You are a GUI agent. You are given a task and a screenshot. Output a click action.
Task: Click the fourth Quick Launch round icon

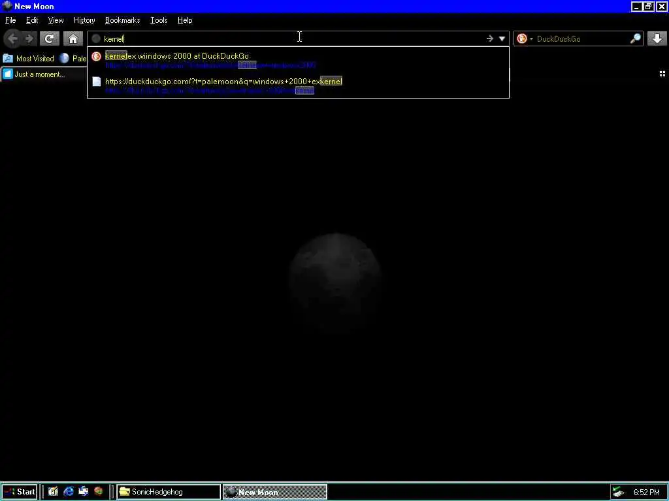coord(98,492)
